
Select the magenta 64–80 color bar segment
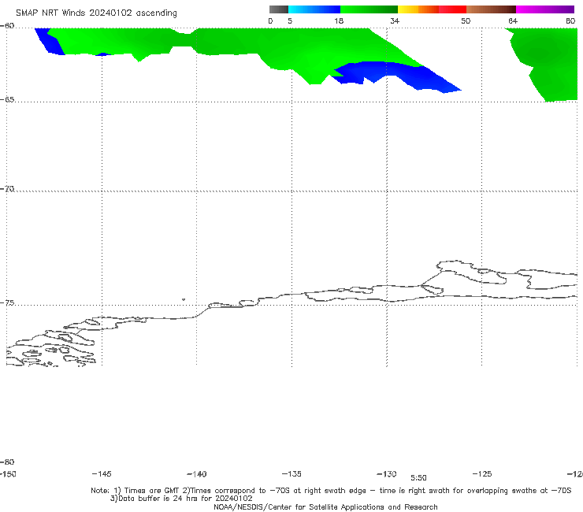point(545,9)
